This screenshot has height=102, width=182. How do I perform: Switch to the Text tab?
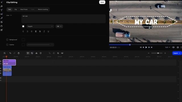tap(9, 9)
